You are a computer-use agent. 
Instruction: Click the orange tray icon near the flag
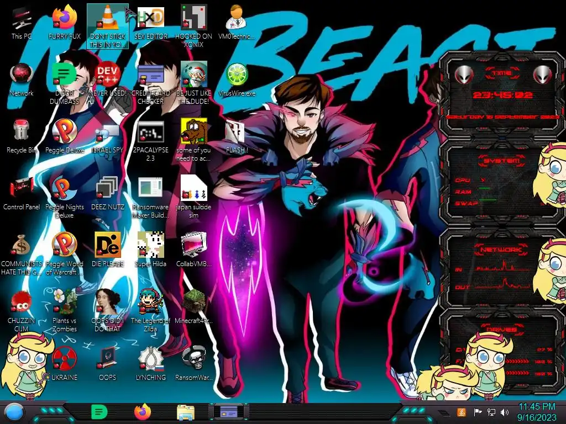pyautogui.click(x=462, y=412)
